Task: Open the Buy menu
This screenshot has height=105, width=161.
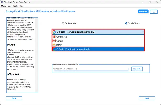Action: point(9,6)
